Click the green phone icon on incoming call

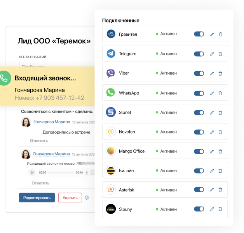[x=4, y=78]
